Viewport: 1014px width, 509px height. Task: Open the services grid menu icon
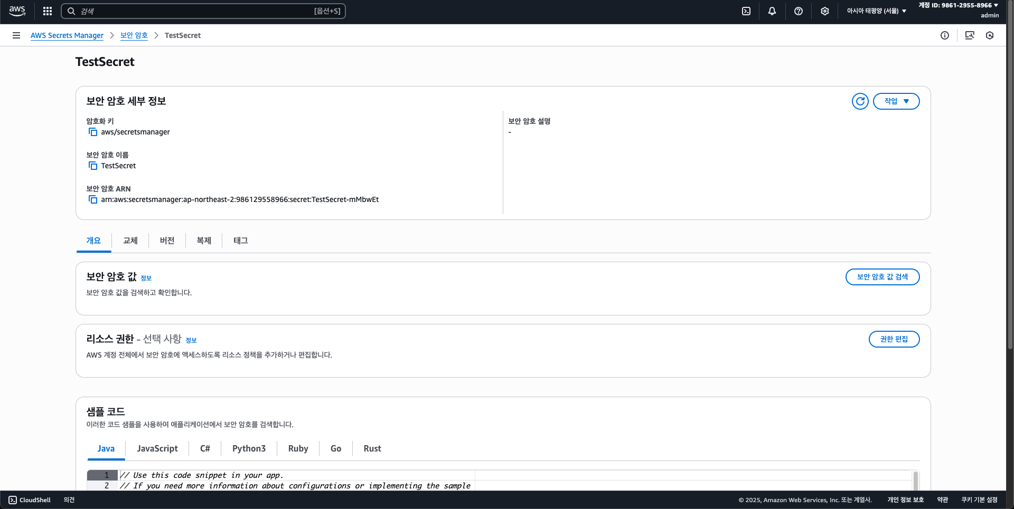click(x=48, y=11)
